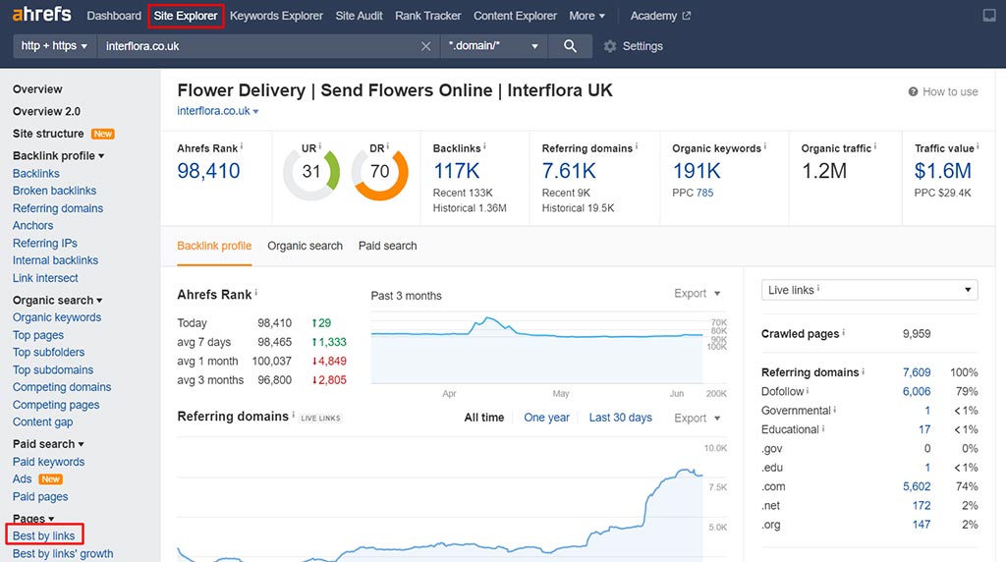Go to Keywords Explorer
Image resolution: width=1006 pixels, height=562 pixels.
click(276, 16)
